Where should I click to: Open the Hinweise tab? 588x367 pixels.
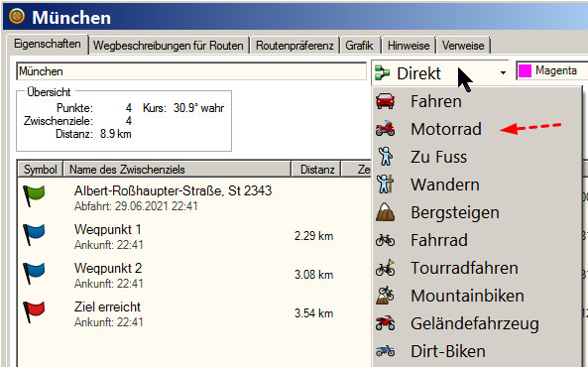coord(409,46)
